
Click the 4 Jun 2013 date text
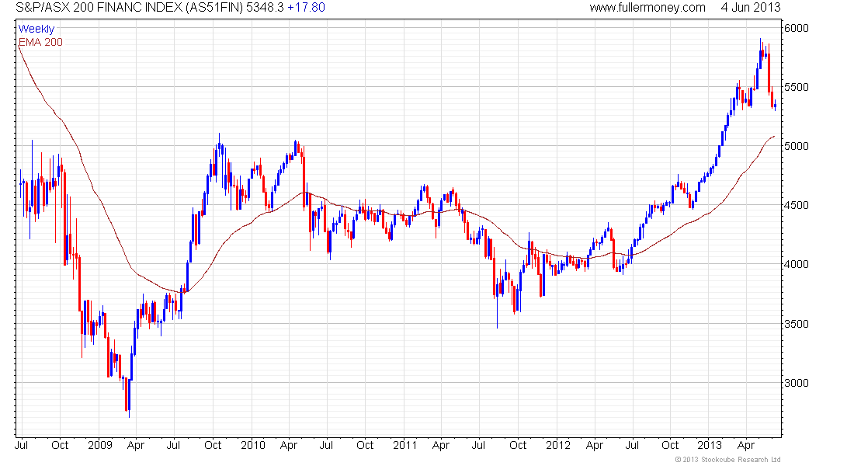(751, 8)
